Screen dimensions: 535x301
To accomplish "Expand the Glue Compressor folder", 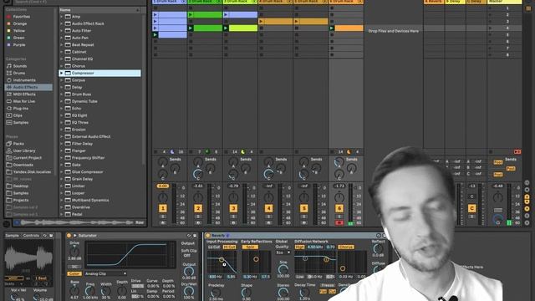I will pyautogui.click(x=61, y=172).
